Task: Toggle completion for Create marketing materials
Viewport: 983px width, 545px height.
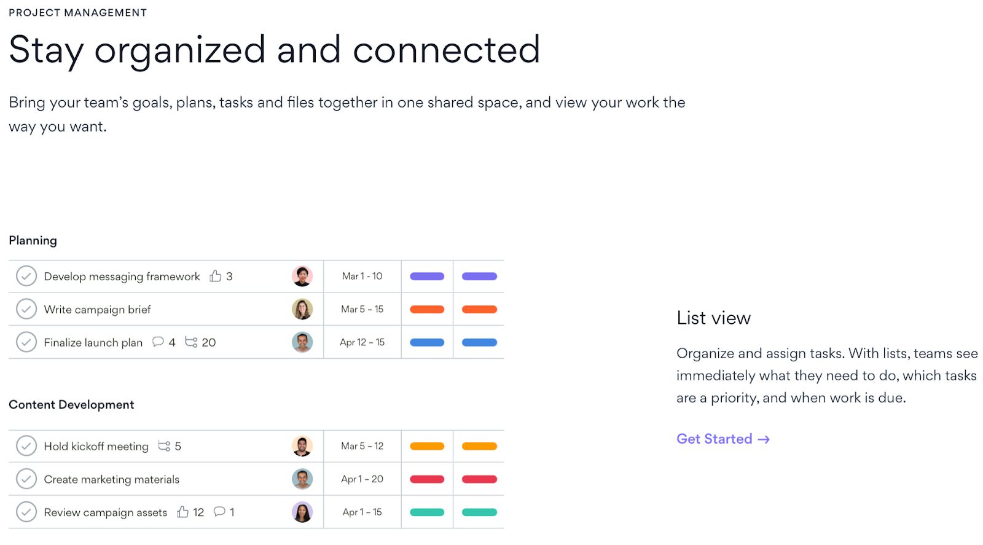Action: [x=26, y=479]
